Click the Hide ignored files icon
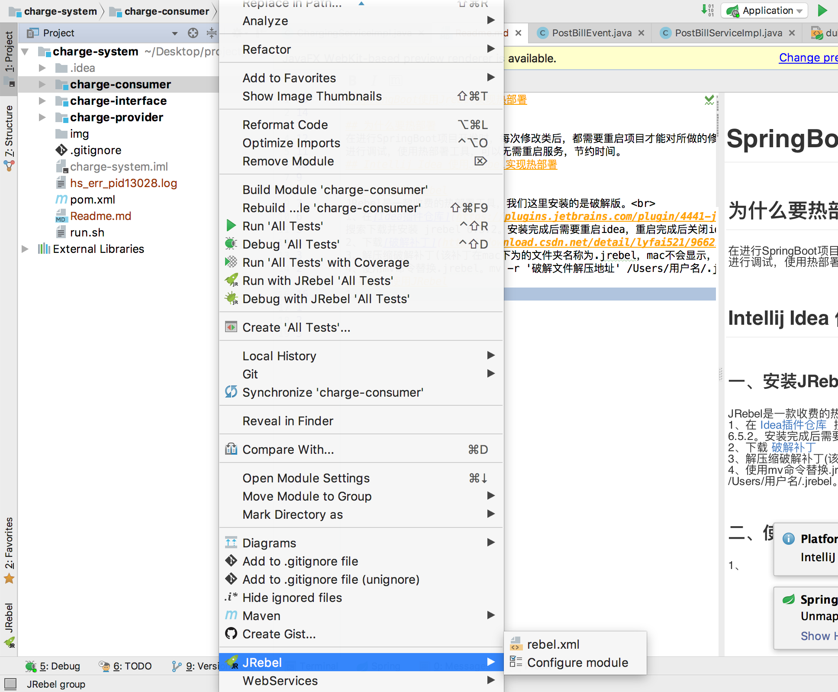The image size is (838, 692). click(231, 597)
